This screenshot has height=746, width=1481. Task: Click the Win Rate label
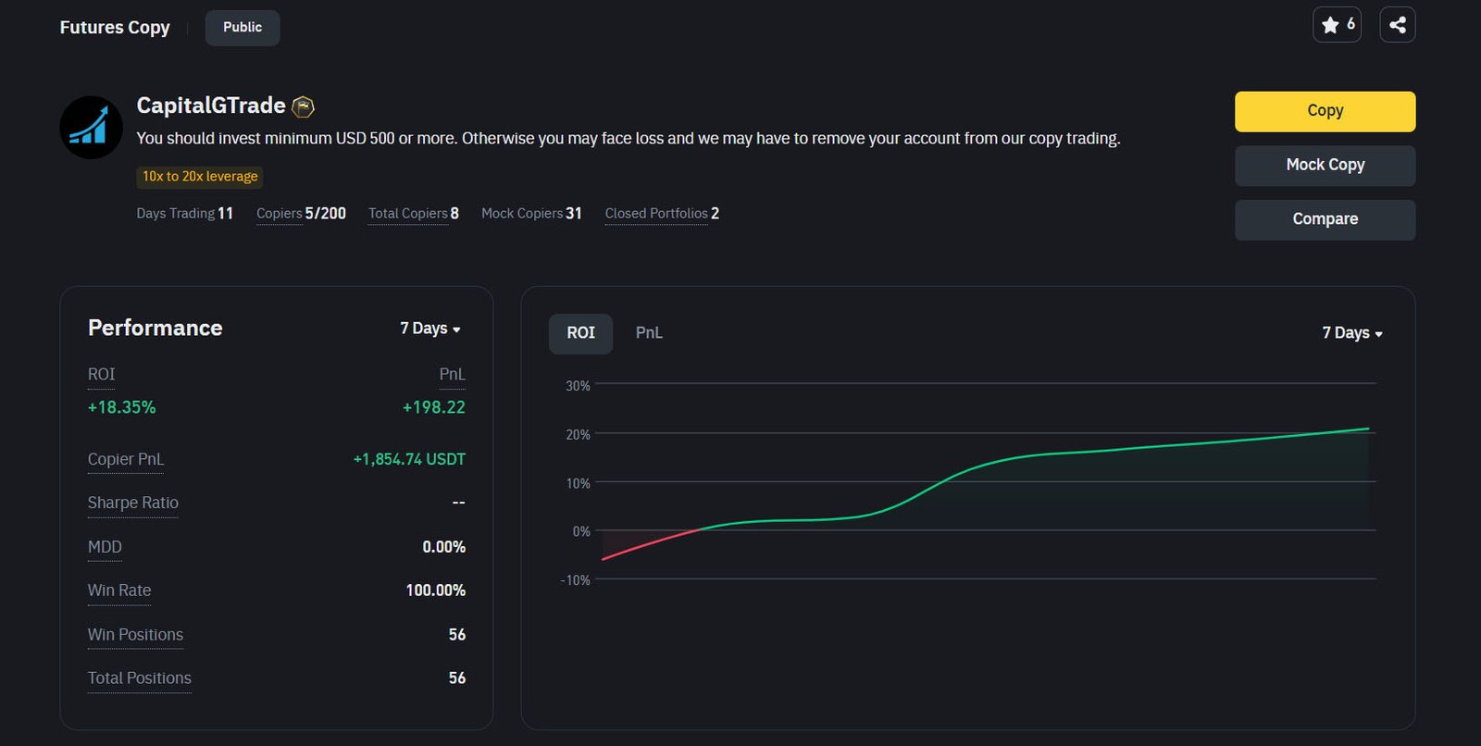118,591
